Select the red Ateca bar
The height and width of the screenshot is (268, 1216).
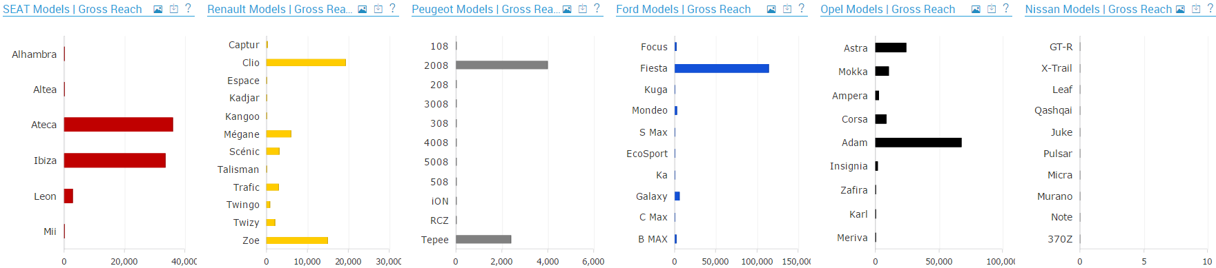coord(119,125)
